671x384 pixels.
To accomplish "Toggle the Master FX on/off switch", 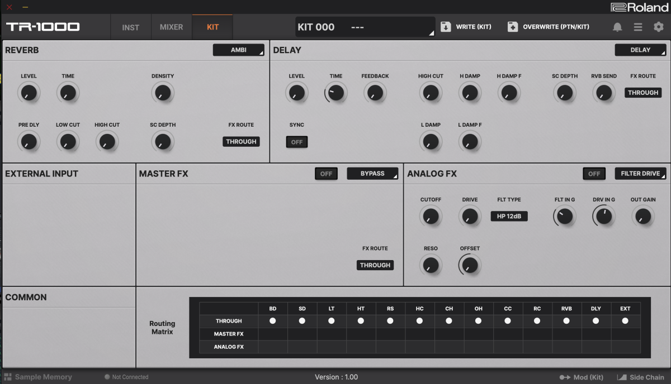I will tap(326, 174).
